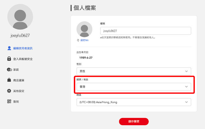Image resolution: width=205 pixels, height=129 pixels.
Task: Open 編輯使用者資訊 in the sidebar
Action: point(23,48)
